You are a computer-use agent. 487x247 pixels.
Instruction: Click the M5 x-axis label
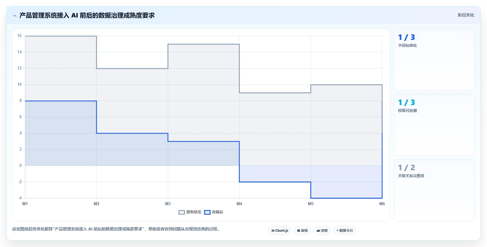(x=311, y=204)
